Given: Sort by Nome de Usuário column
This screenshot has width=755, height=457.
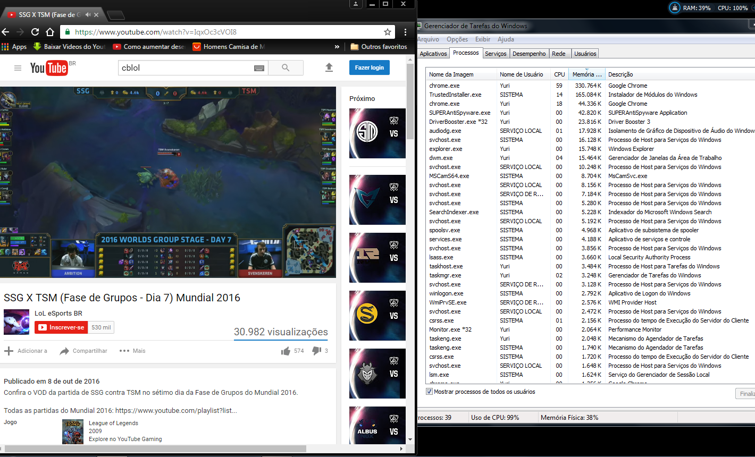Looking at the screenshot, I should click(x=524, y=74).
